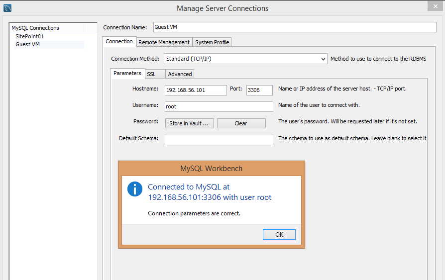445x280 pixels.
Task: Switch to the Connection tab
Action: (x=119, y=42)
